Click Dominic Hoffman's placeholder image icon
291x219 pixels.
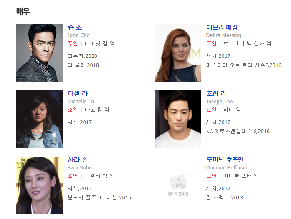click(178, 186)
